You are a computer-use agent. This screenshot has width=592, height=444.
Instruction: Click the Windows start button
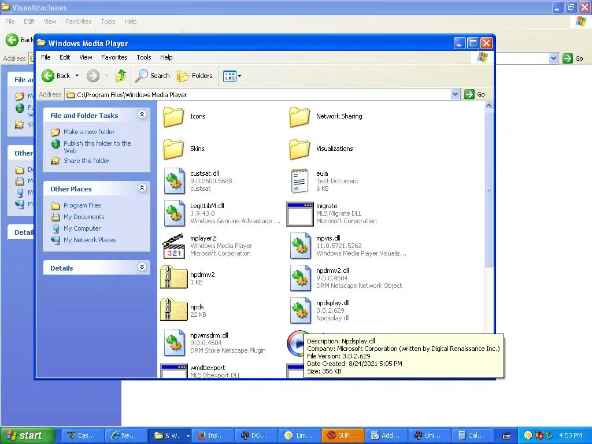[x=27, y=435]
